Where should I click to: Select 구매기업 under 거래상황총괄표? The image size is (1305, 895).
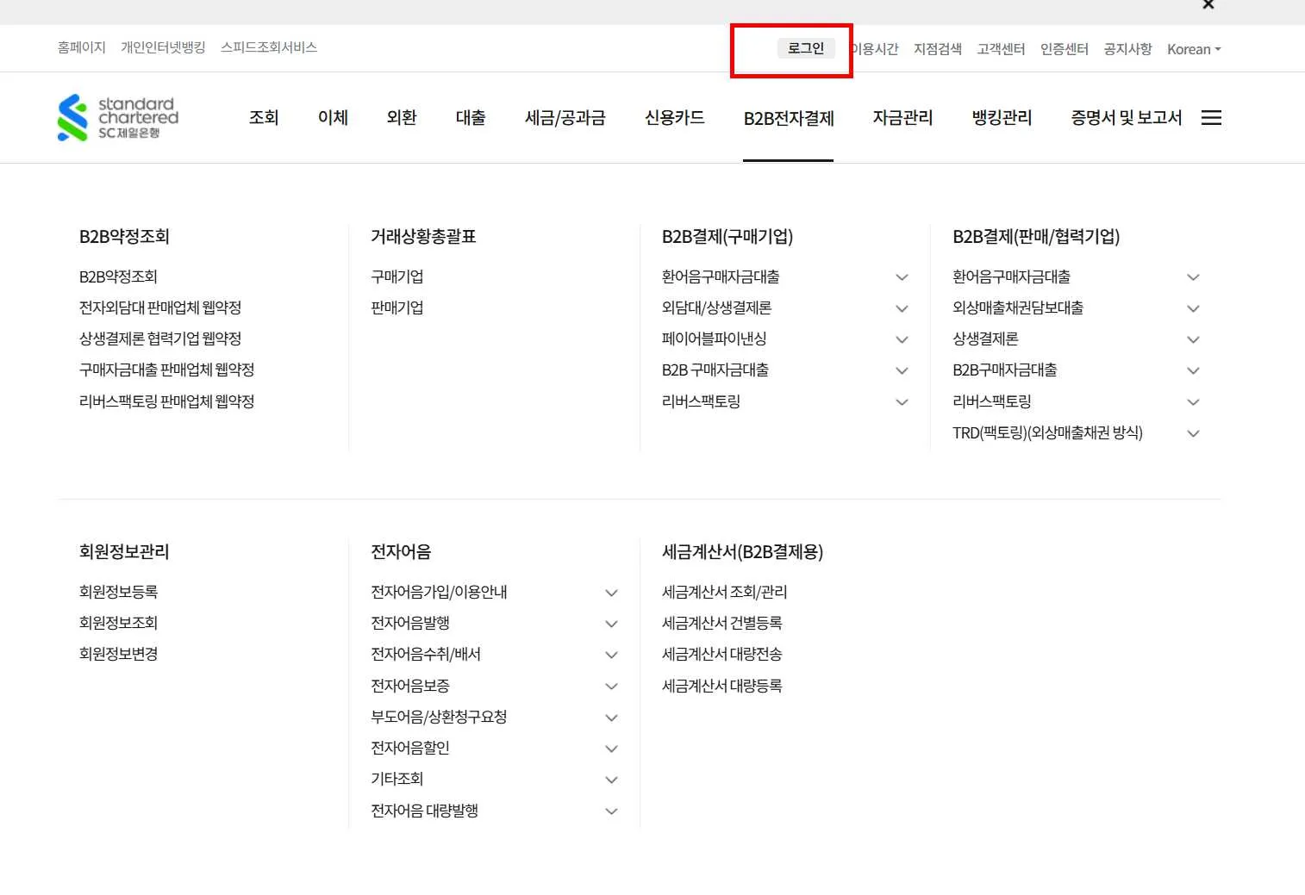click(x=396, y=277)
